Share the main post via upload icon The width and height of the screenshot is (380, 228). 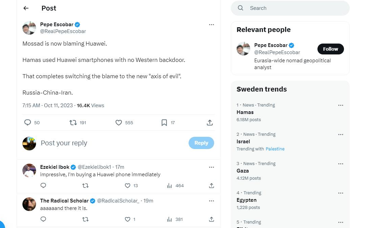(x=210, y=123)
